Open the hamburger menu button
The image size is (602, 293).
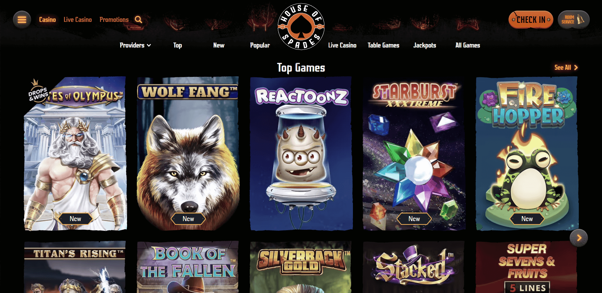point(22,20)
